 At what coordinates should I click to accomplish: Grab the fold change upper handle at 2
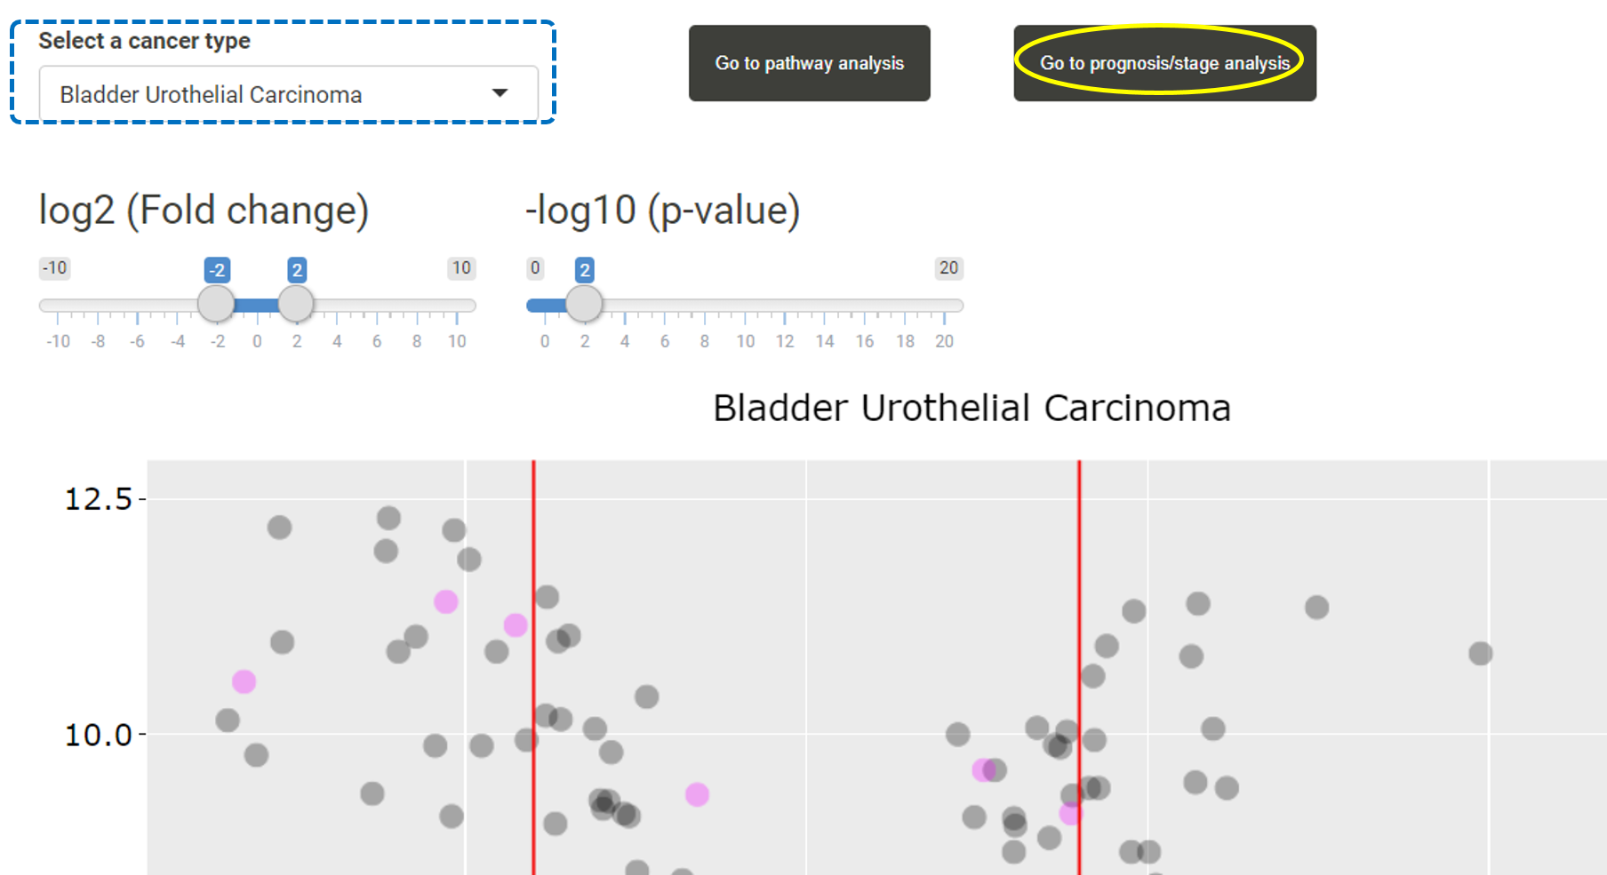click(296, 304)
